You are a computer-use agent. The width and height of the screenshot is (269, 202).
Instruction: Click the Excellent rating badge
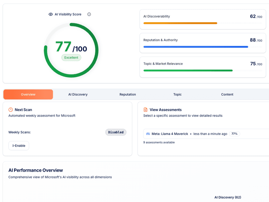point(71,58)
